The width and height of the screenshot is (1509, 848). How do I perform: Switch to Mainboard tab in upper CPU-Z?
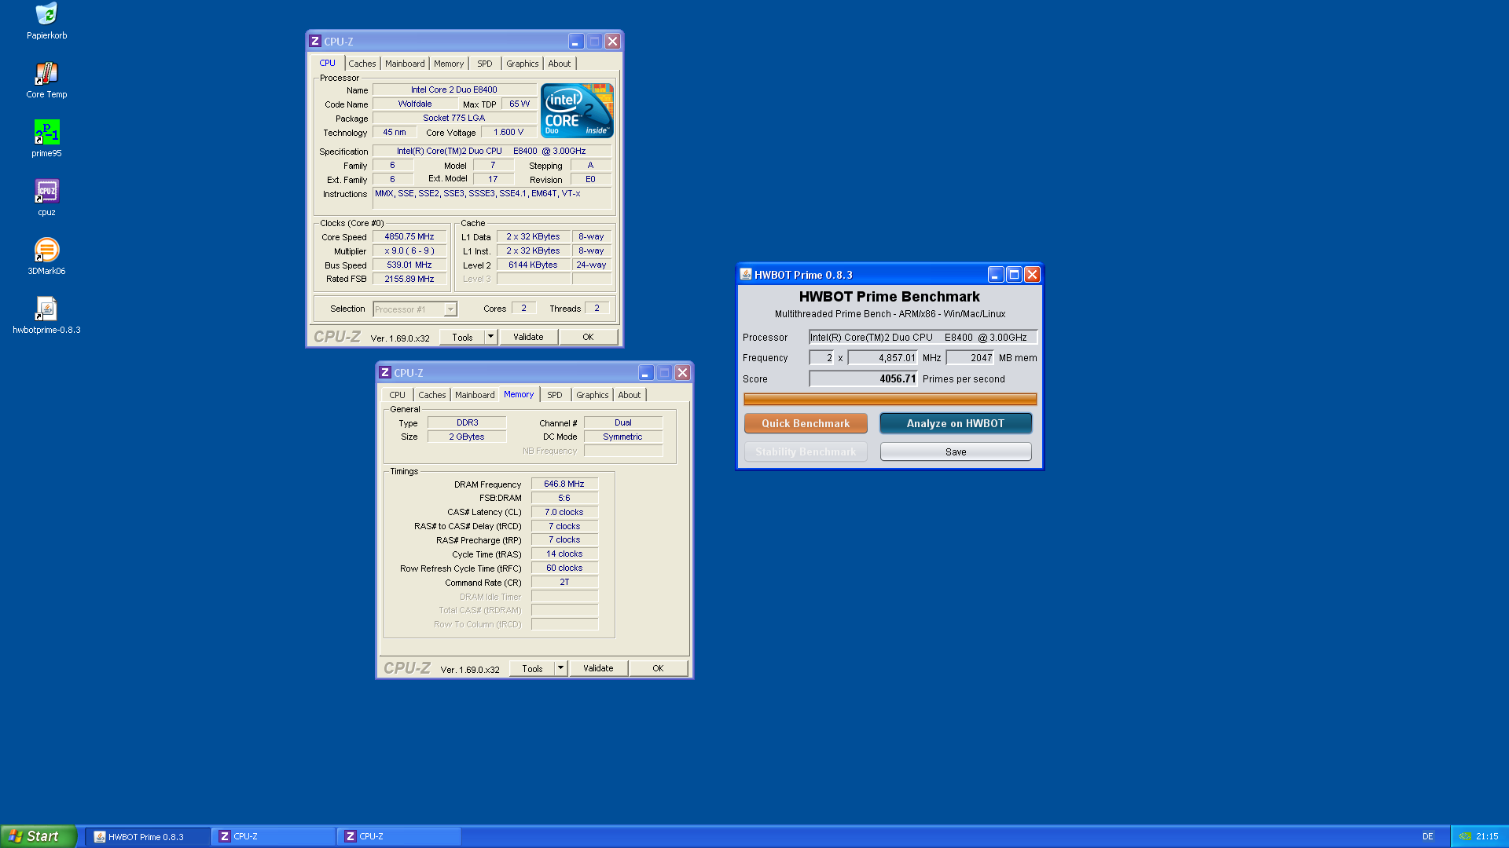[x=405, y=64]
